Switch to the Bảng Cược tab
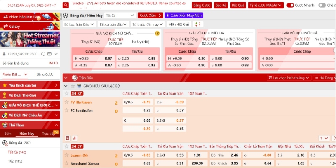336x168 pixels. pos(45,74)
